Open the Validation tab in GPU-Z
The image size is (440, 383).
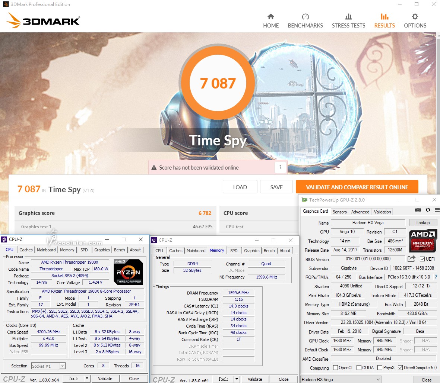(383, 212)
